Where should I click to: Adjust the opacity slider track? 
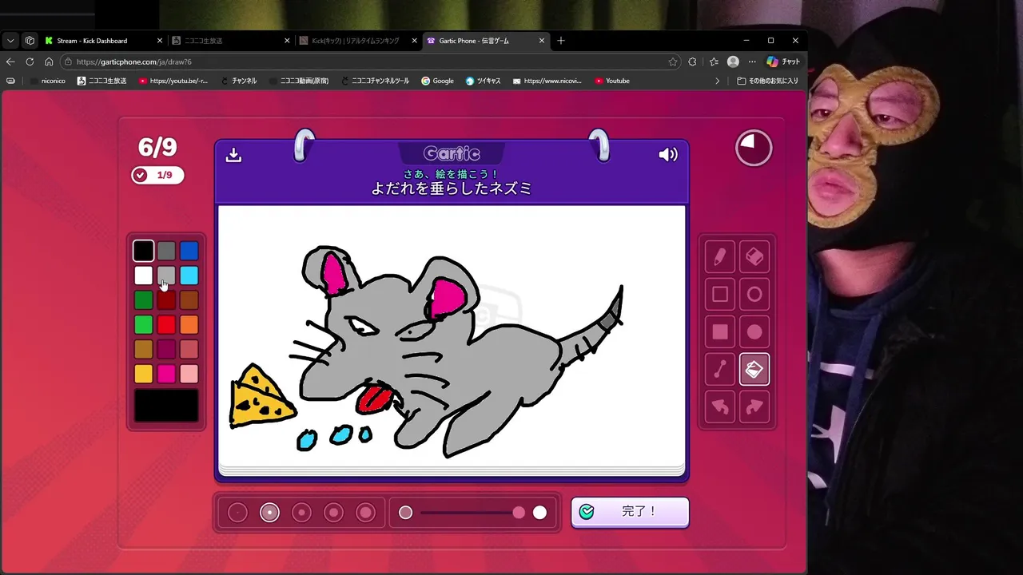(x=473, y=513)
